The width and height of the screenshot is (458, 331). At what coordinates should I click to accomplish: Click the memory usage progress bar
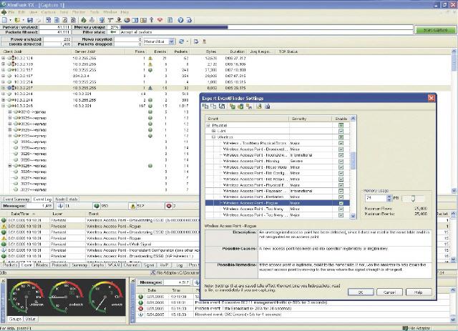pyautogui.click(x=266, y=27)
